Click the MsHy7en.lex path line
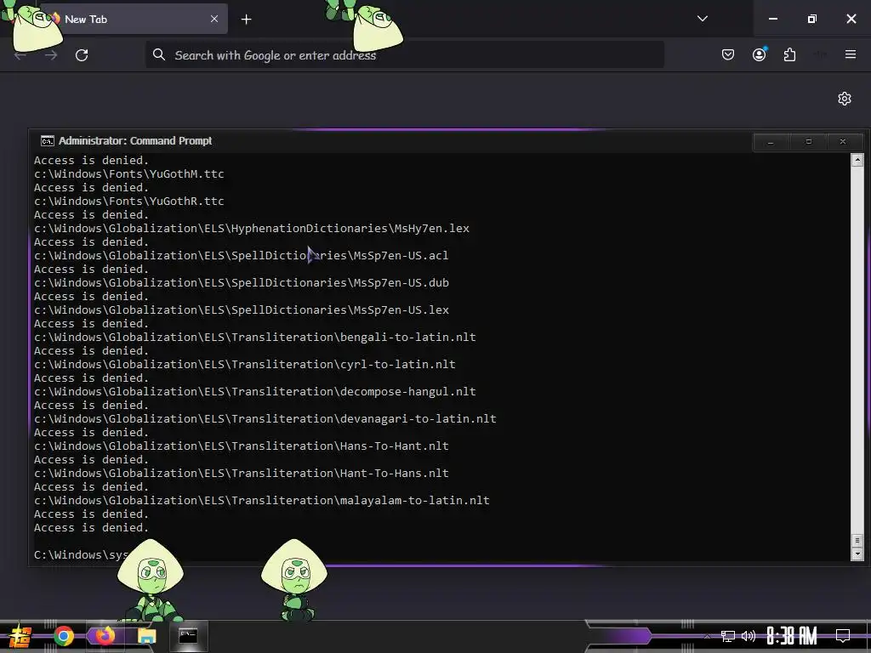The width and height of the screenshot is (871, 653). coord(252,228)
